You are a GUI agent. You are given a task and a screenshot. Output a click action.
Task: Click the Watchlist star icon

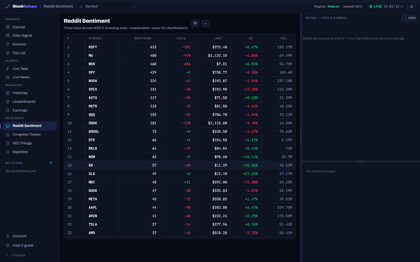[8, 152]
